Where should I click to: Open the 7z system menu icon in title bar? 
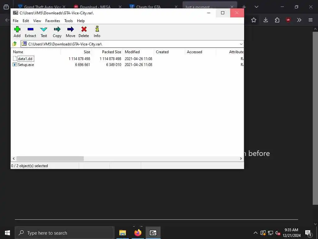pos(16,13)
